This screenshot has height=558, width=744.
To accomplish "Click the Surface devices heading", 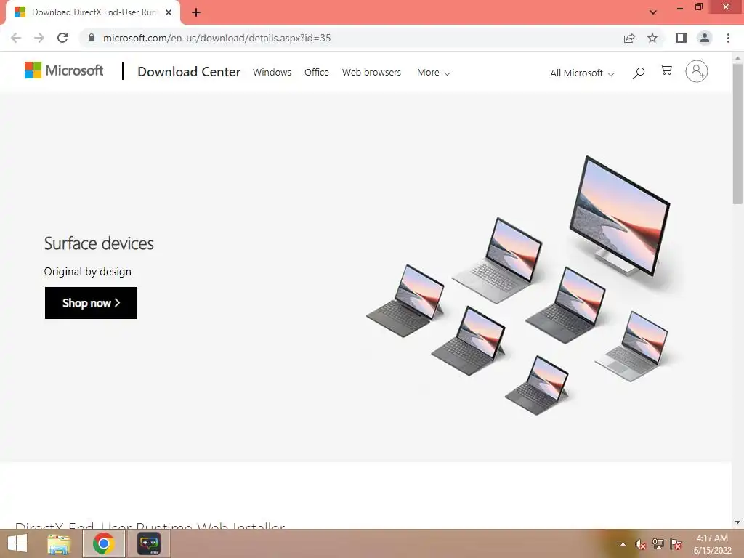I will click(x=99, y=243).
